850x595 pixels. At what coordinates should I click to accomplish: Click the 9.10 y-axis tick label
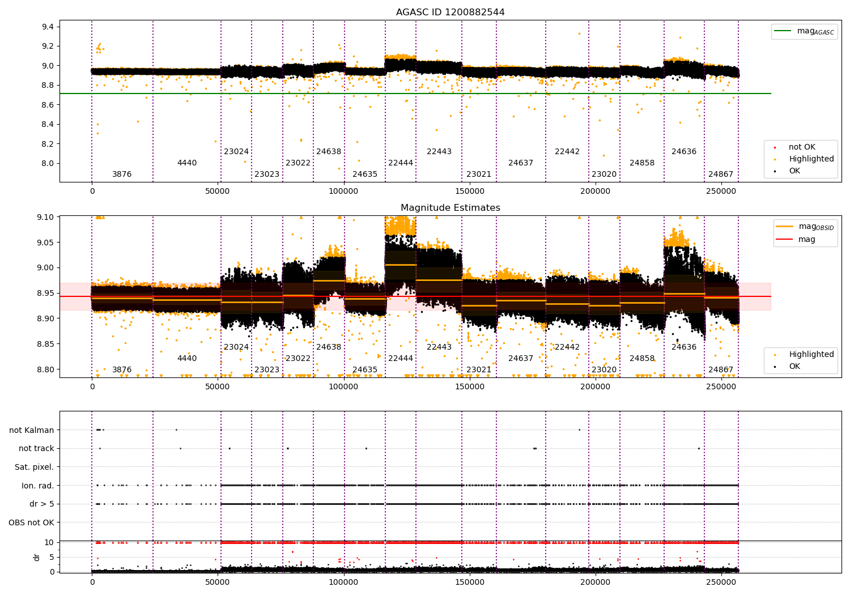click(46, 218)
